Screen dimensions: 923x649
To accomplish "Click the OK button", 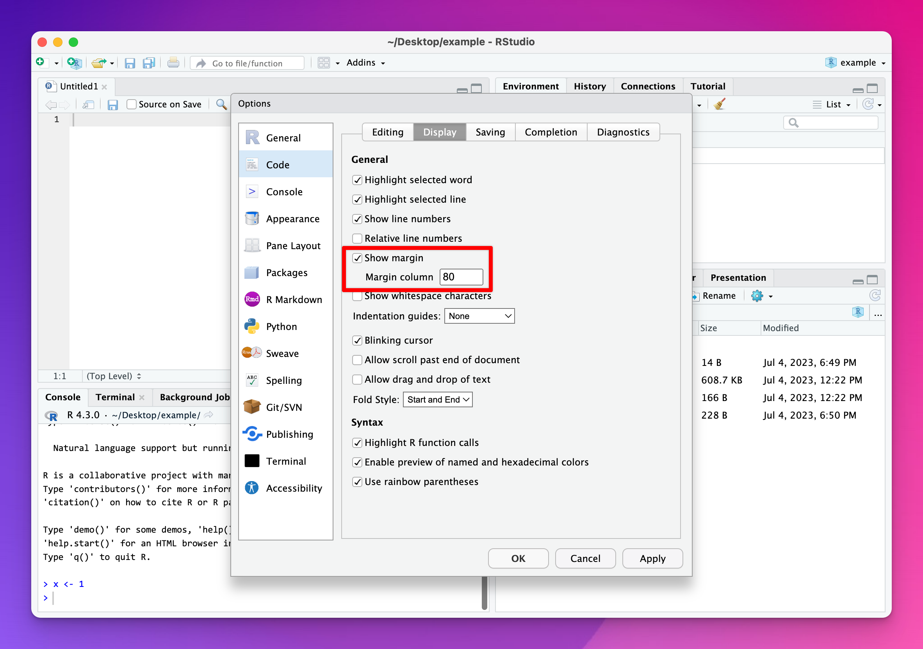I will pyautogui.click(x=518, y=558).
